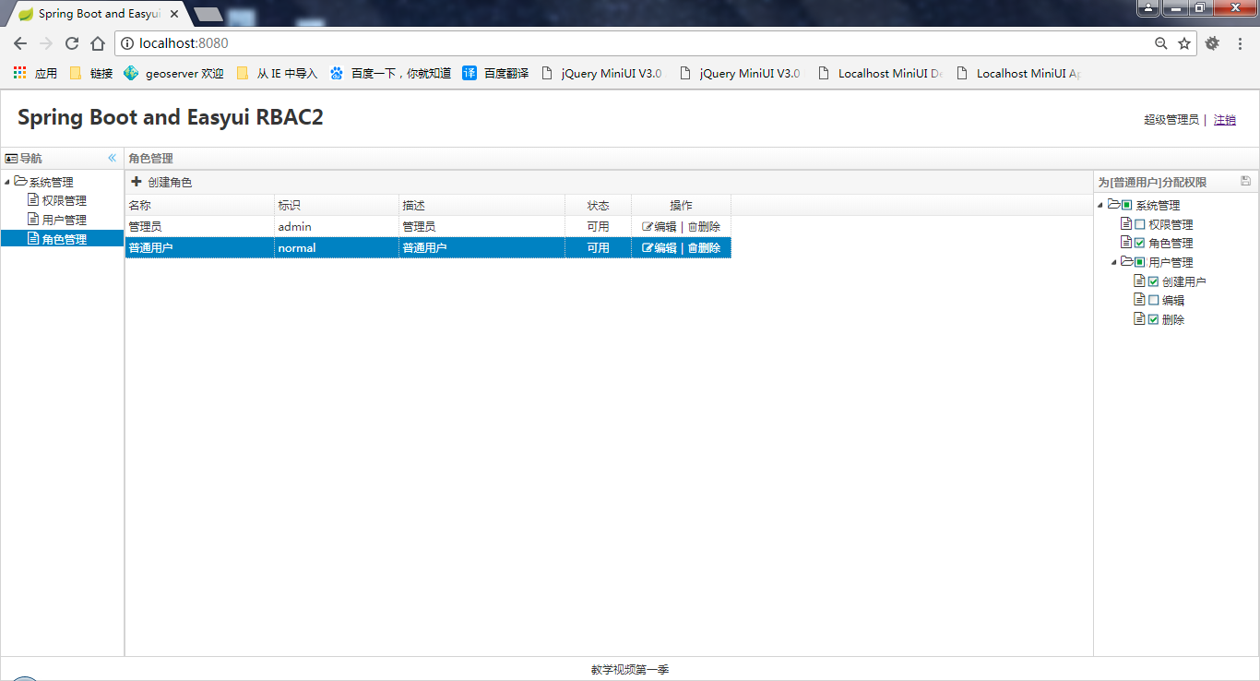Reload the page with the refresh icon
The height and width of the screenshot is (681, 1260).
click(72, 43)
